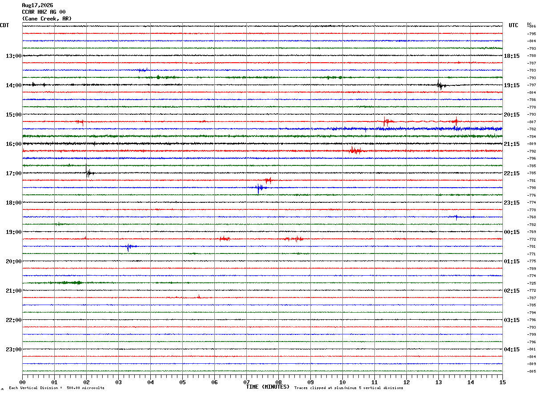Screen dimensions: 538x394
Task: Click the 23:00 CDT time label
Action: pos(13,350)
